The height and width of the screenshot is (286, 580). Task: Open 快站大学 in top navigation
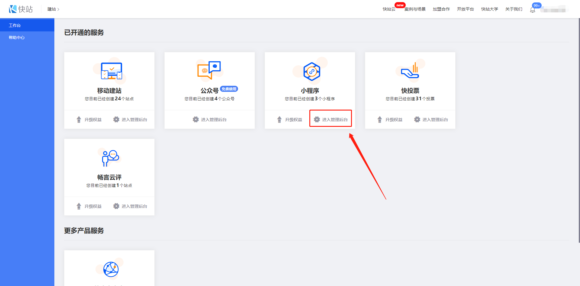pos(489,9)
